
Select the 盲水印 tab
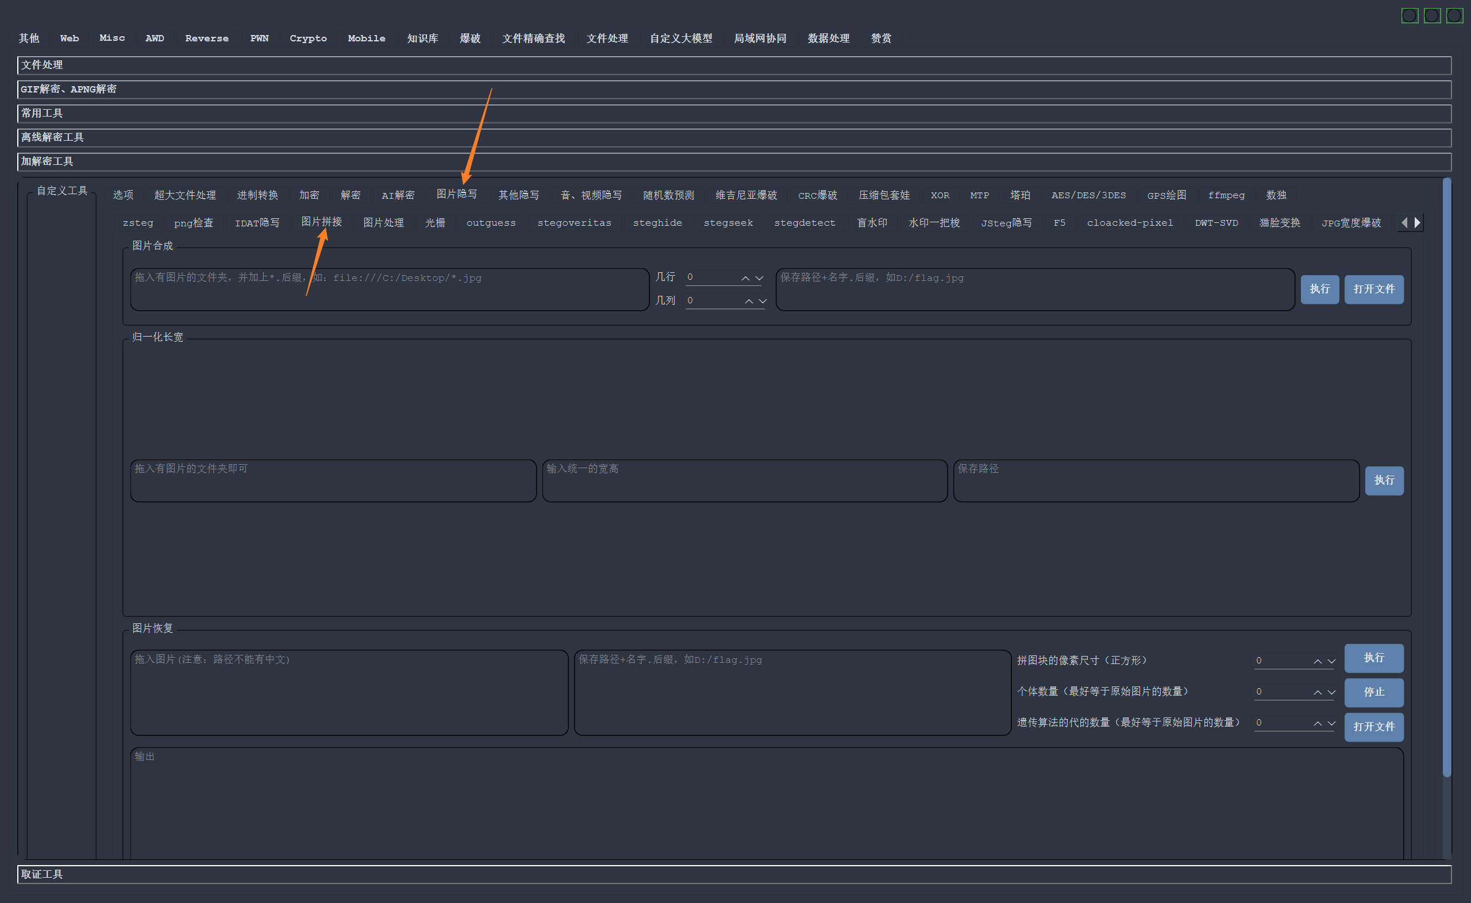point(872,223)
